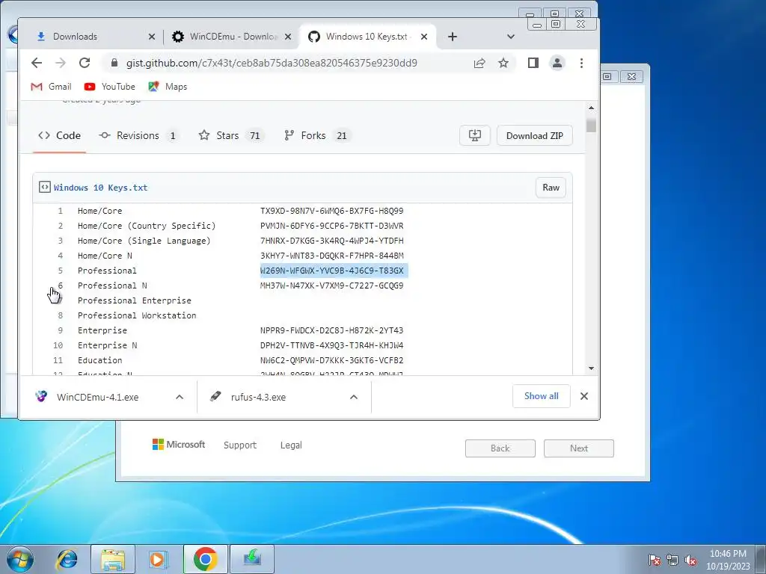Open the YouTube bookmark

point(109,87)
